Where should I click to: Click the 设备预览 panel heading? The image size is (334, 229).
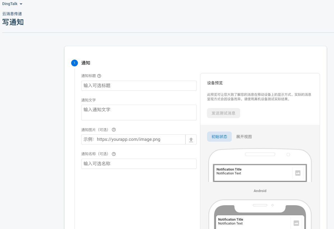click(x=215, y=83)
